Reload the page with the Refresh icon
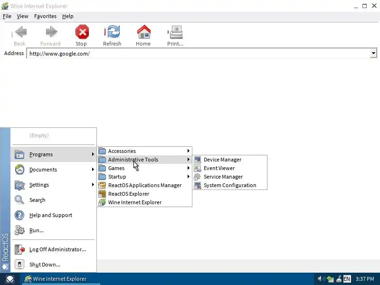 coord(113,32)
